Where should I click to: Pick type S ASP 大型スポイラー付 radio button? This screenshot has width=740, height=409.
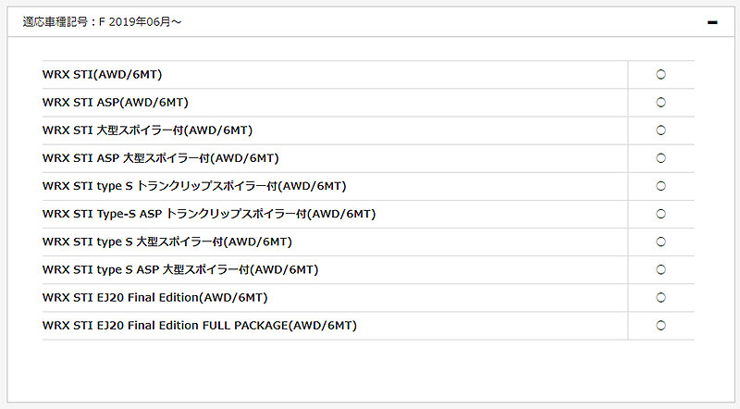point(660,269)
